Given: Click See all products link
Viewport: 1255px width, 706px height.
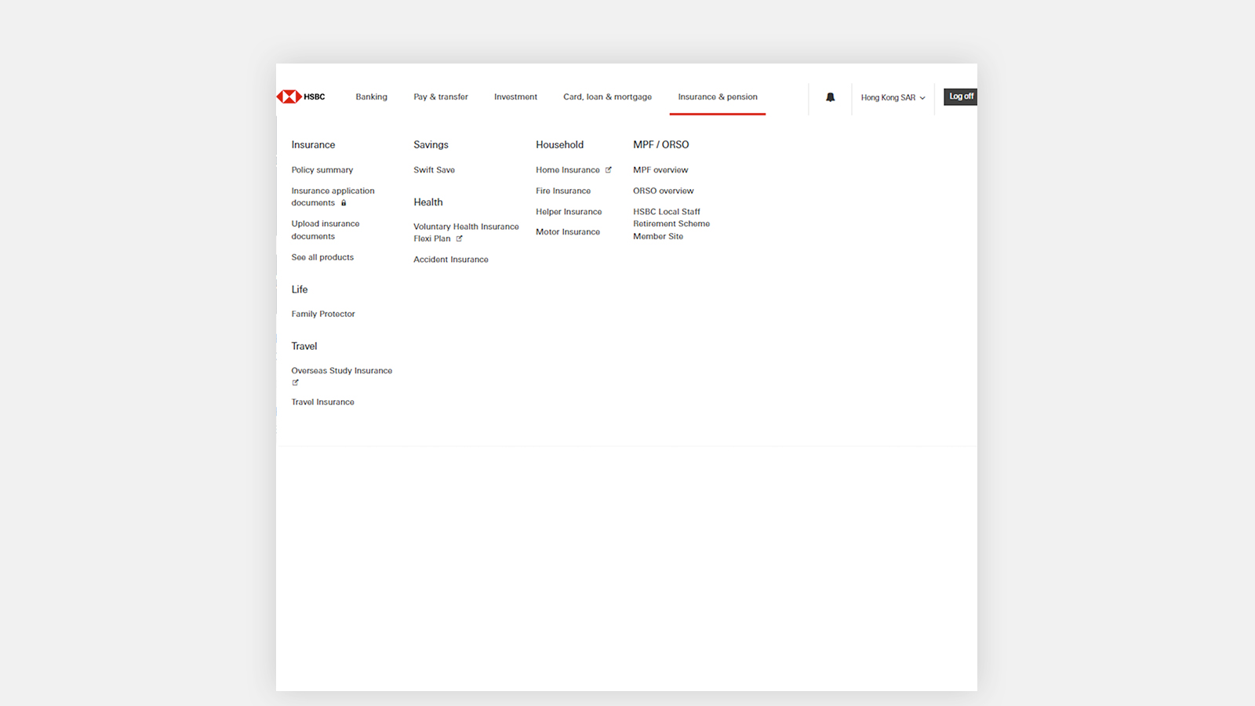Looking at the screenshot, I should tap(322, 257).
